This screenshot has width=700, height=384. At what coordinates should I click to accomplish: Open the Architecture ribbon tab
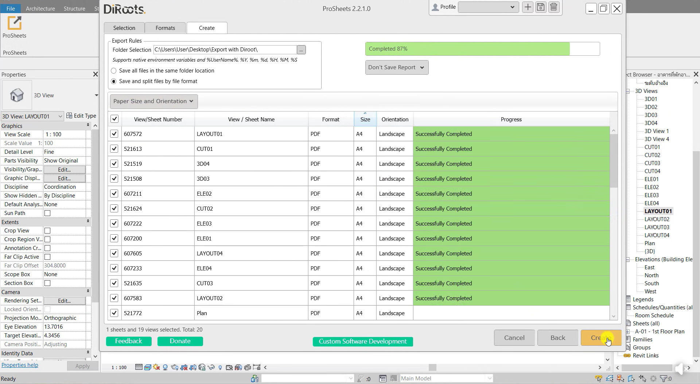(x=40, y=8)
